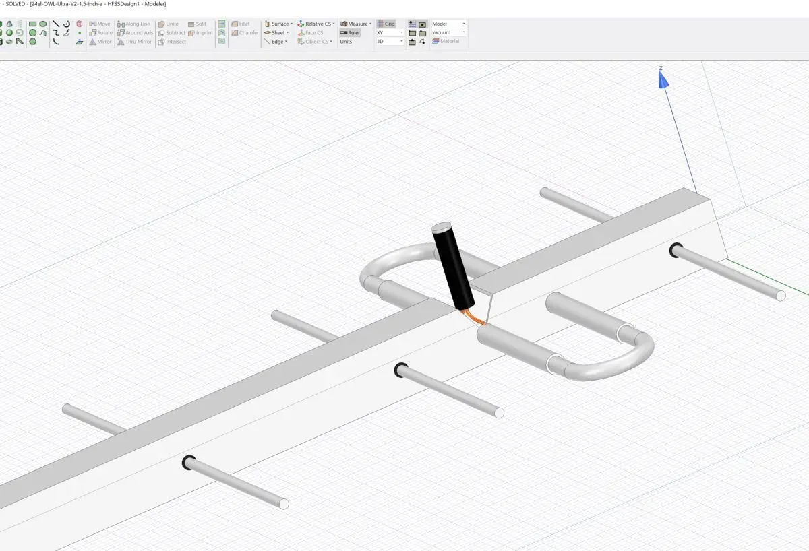Click the Intersect boolean tool

[172, 42]
